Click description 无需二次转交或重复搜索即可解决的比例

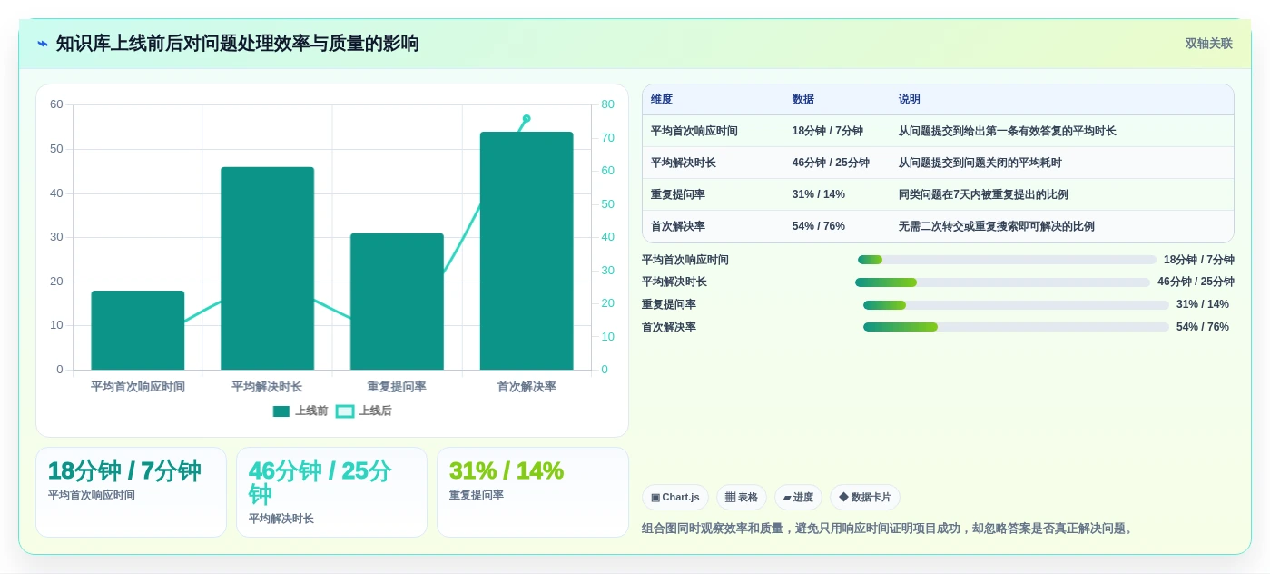click(997, 226)
